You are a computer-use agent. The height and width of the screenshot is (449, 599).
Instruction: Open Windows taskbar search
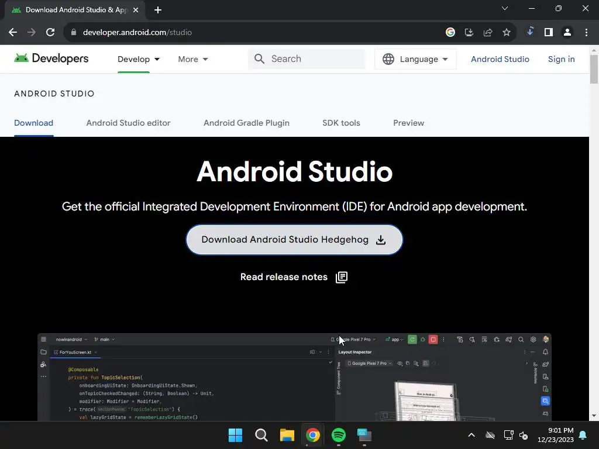(261, 435)
